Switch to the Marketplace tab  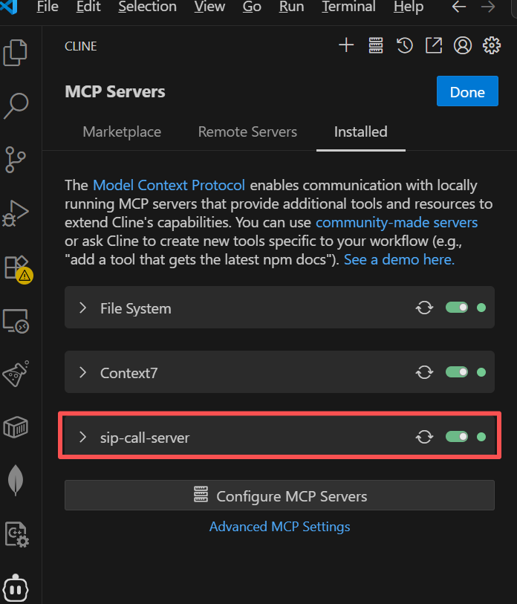pos(122,132)
